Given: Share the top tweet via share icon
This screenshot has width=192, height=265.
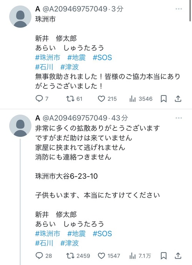Looking at the screenshot, I should tap(178, 98).
